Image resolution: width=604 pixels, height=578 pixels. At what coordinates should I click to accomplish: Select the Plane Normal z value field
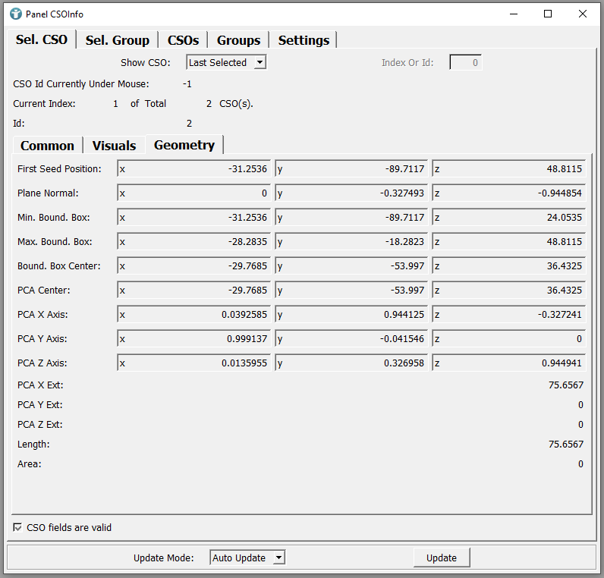click(509, 193)
